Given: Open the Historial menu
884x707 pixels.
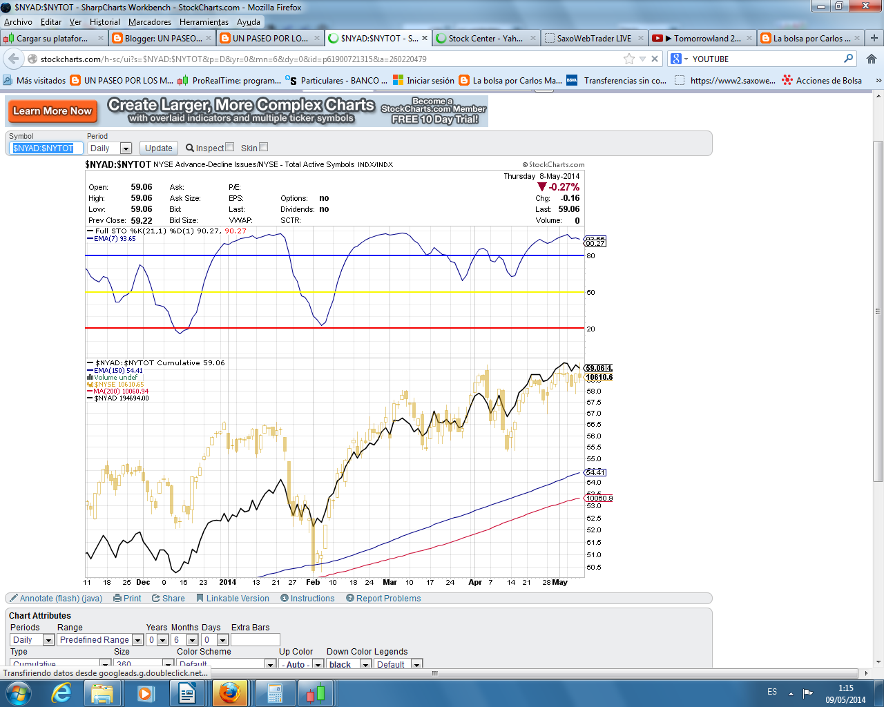Looking at the screenshot, I should (x=104, y=22).
